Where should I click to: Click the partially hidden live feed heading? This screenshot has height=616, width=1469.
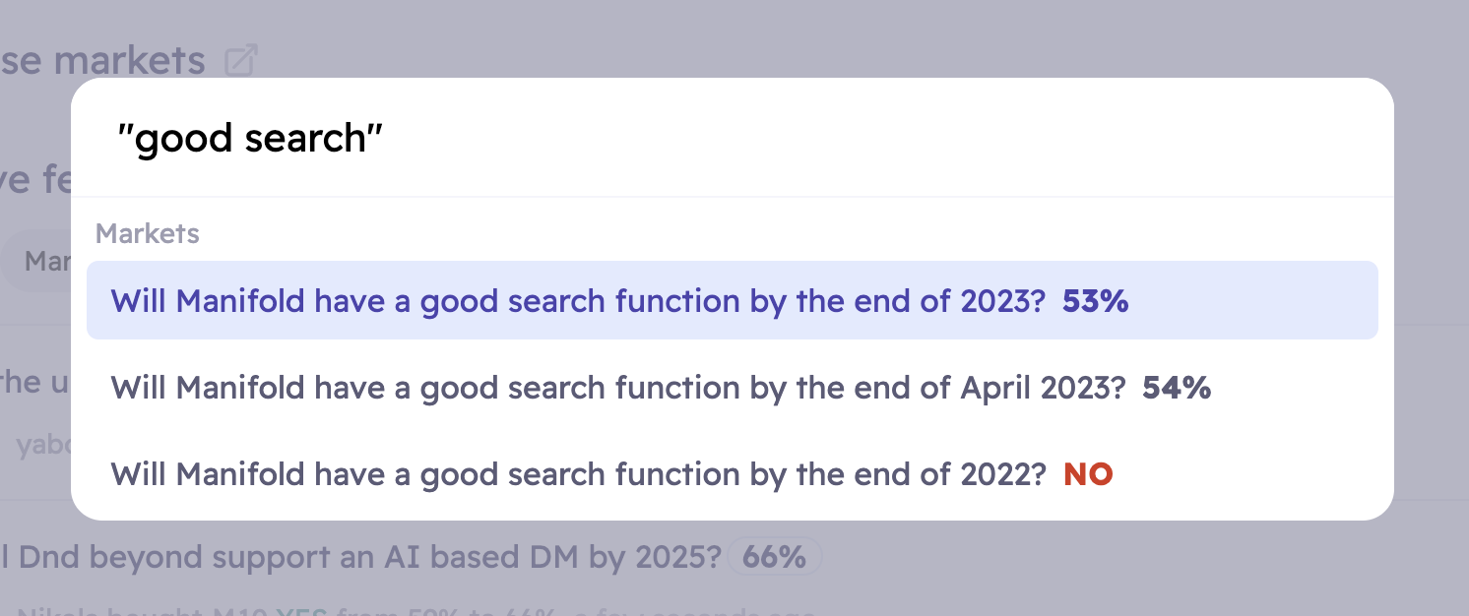[35, 181]
